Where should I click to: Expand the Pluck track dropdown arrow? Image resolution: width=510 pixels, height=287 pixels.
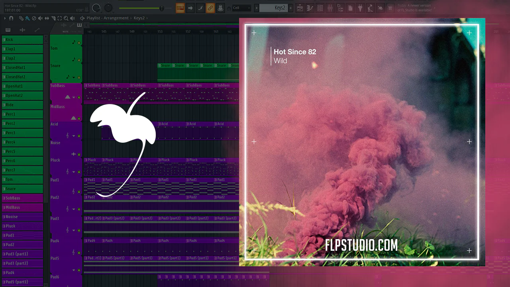click(x=74, y=172)
